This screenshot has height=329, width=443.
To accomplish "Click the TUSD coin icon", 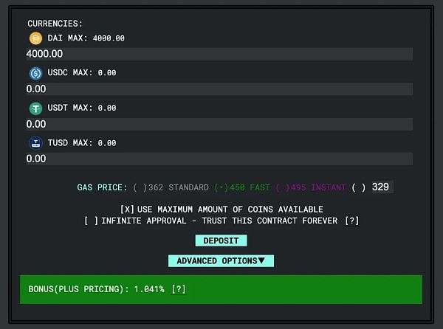I will [35, 142].
